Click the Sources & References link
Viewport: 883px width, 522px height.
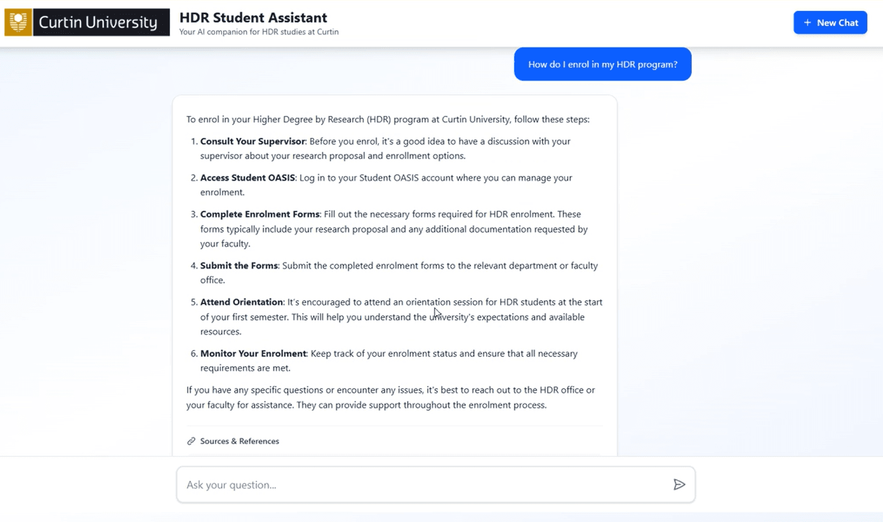pos(239,441)
